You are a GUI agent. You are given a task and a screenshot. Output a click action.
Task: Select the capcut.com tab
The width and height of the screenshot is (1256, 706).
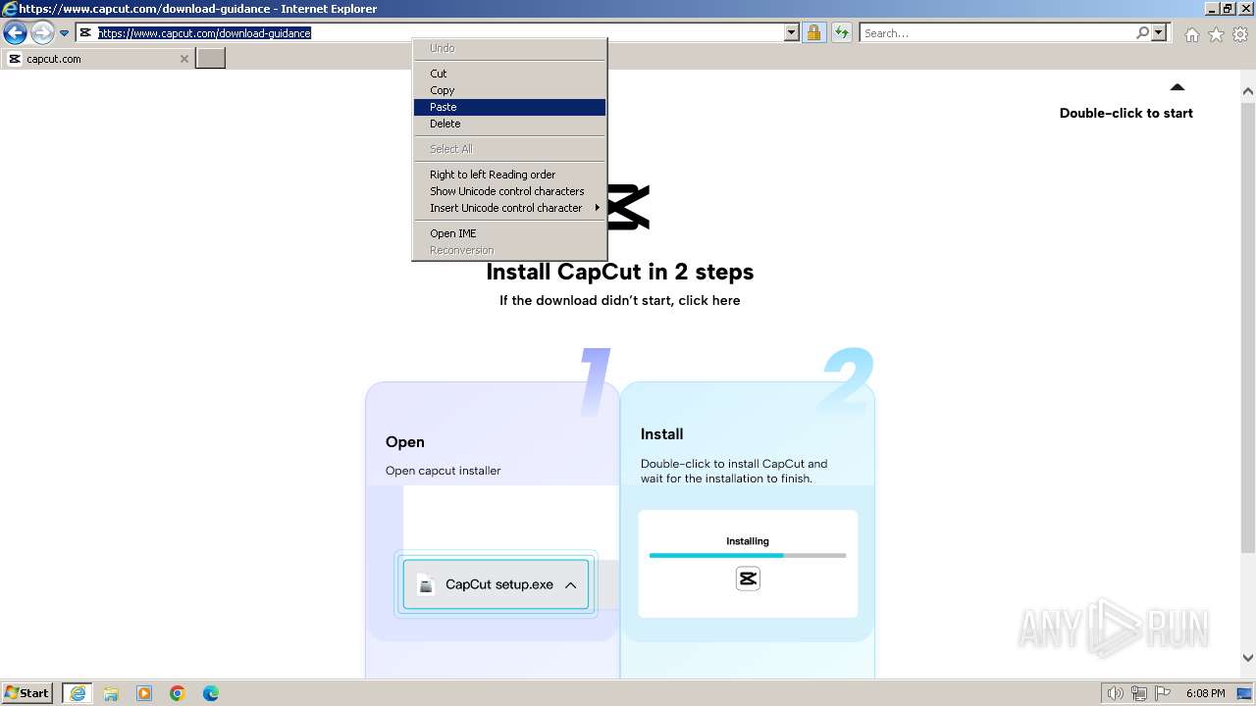[97, 59]
